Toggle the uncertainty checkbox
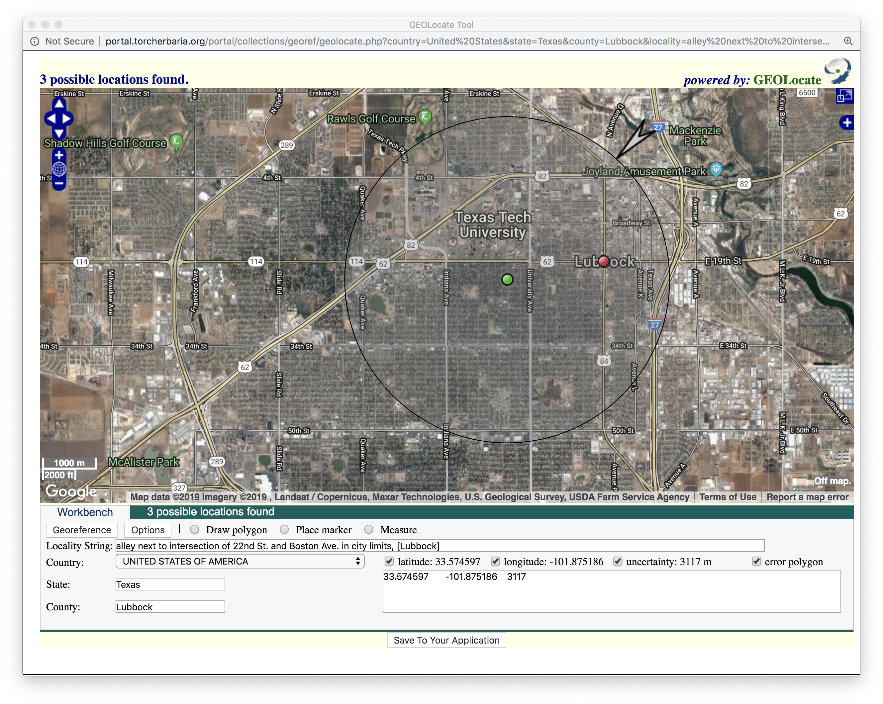The image size is (883, 704). point(618,561)
